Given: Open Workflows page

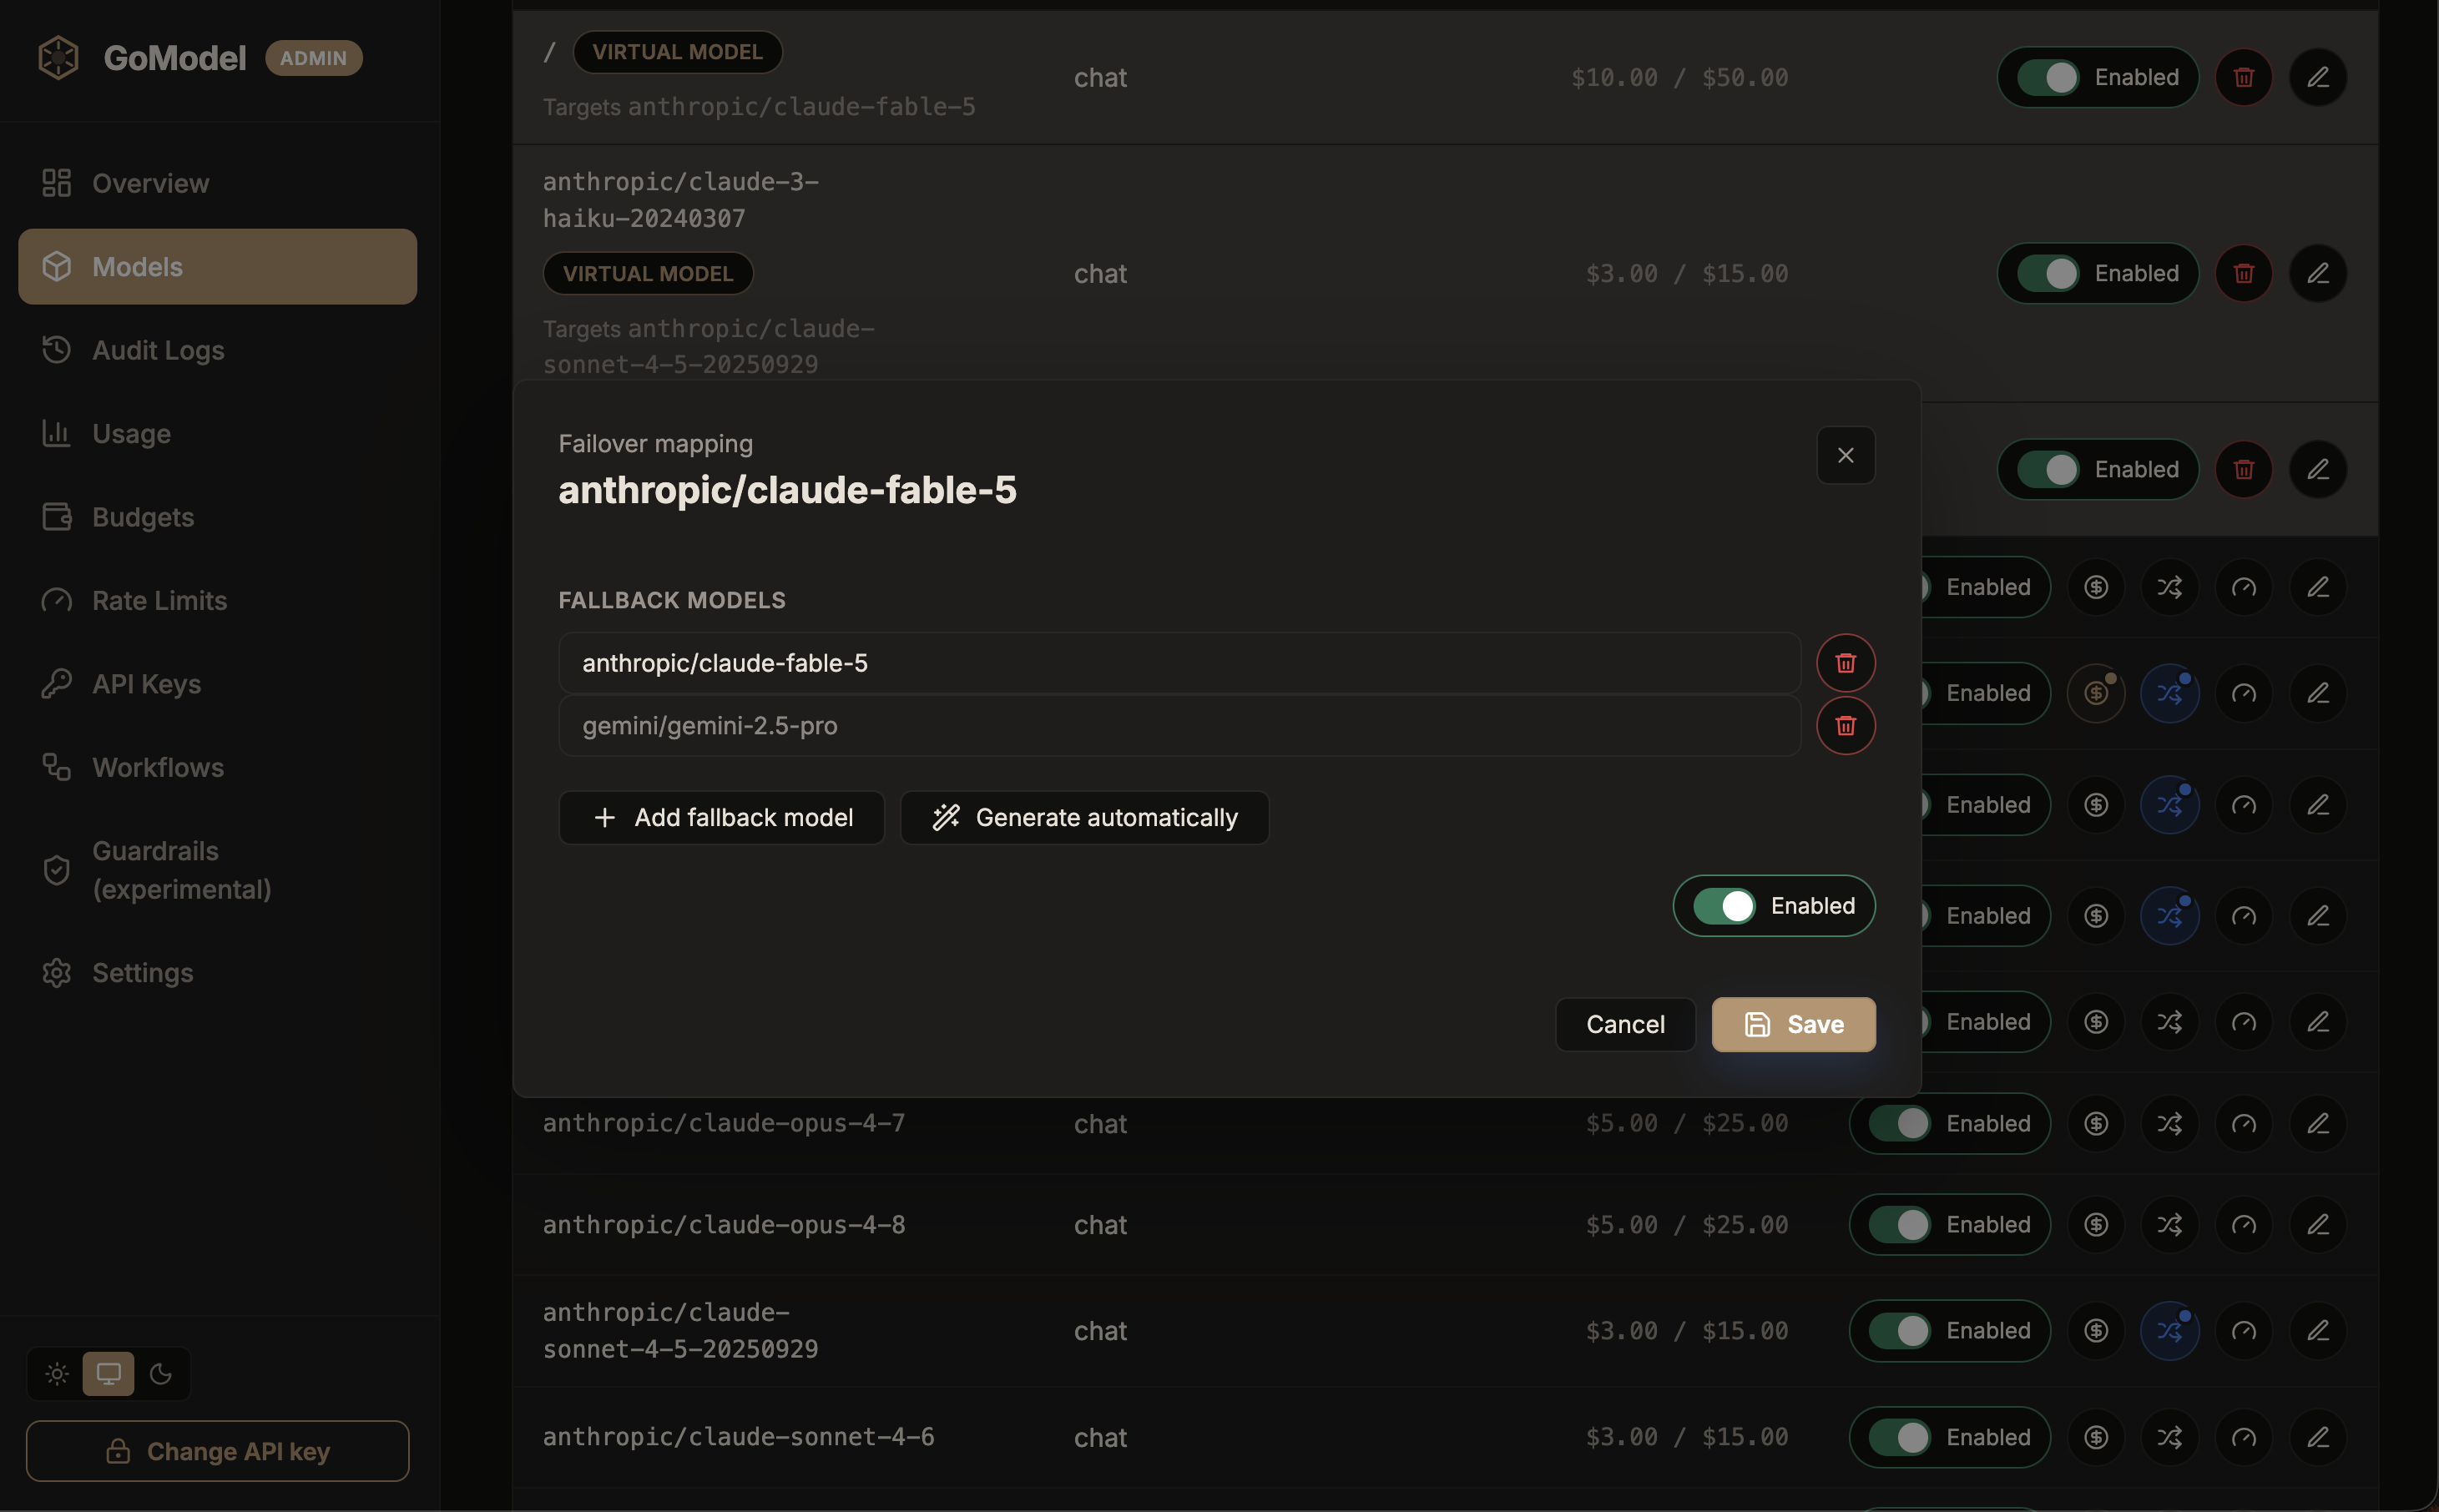Looking at the screenshot, I should coord(217,767).
